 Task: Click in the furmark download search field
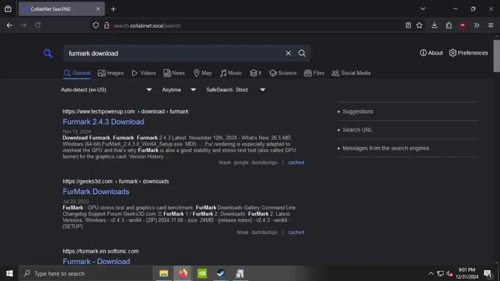tap(174, 53)
